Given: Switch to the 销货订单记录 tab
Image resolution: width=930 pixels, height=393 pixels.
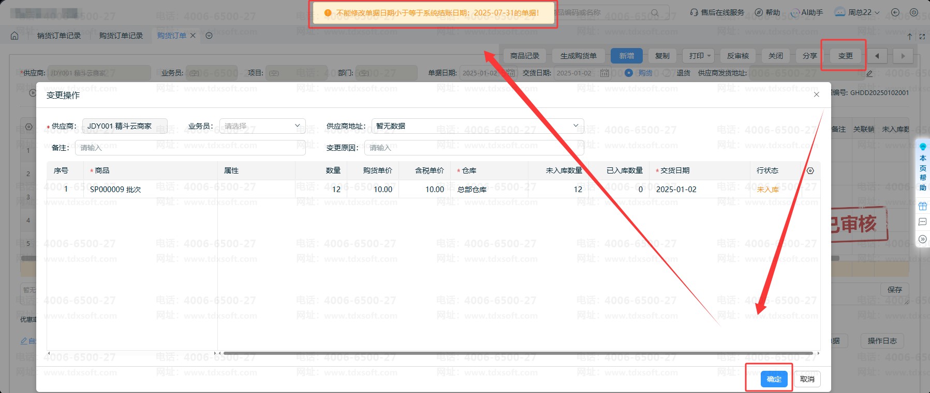Looking at the screenshot, I should click(x=59, y=36).
